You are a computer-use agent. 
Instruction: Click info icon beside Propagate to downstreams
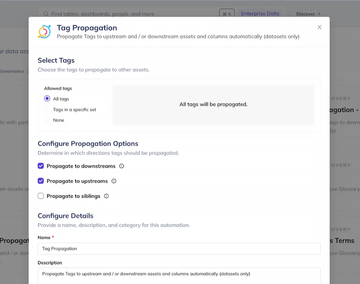122,166
